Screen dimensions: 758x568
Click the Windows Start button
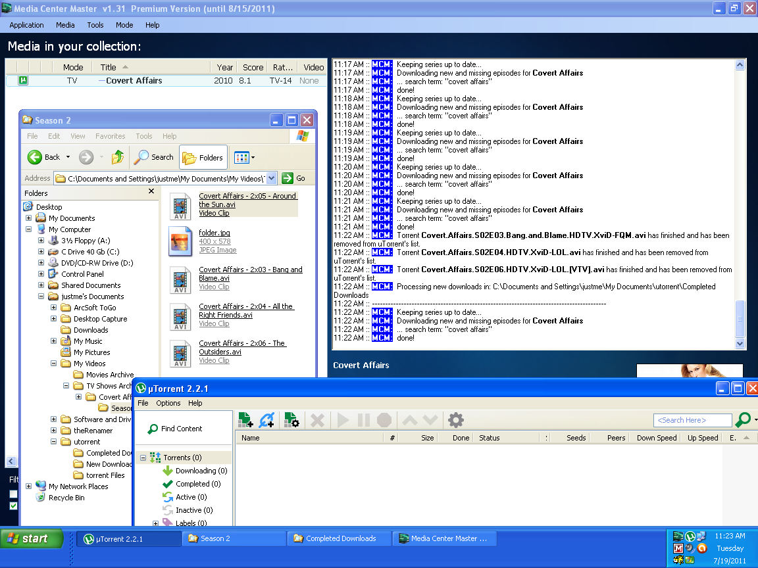(32, 538)
